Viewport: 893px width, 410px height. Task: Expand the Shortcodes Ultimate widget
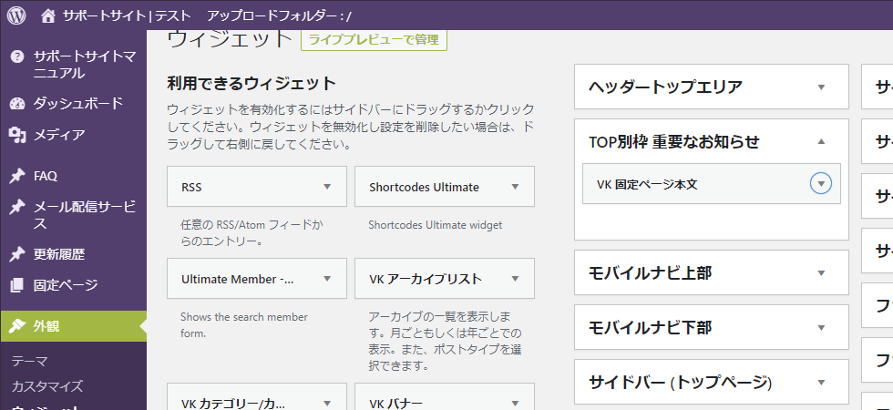click(x=515, y=187)
